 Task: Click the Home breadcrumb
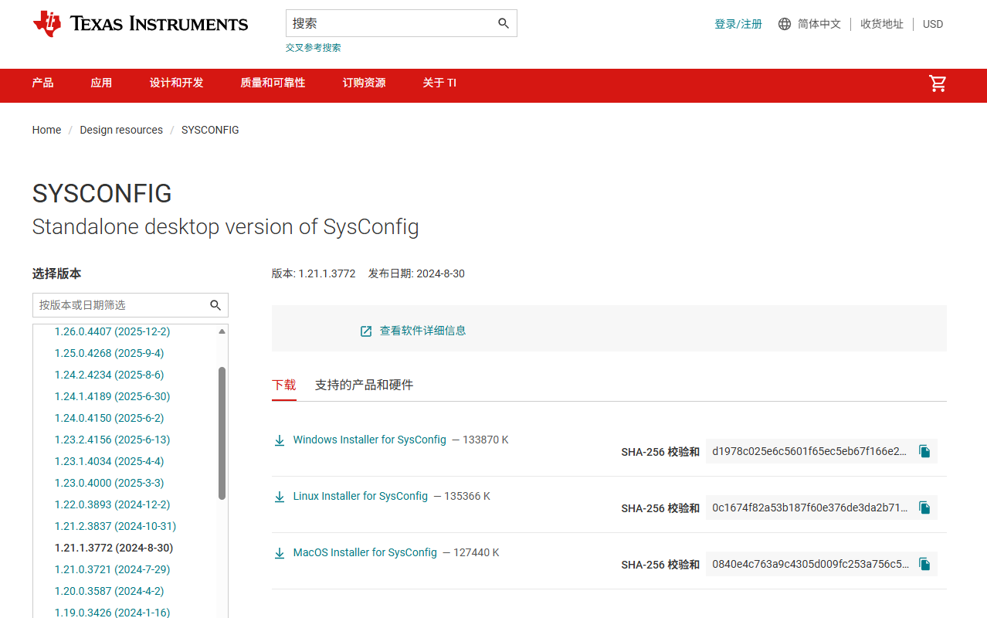[x=46, y=130]
